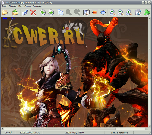Viewport: 152px width, 135px height.
Task: Click the vertical scrollbar up arrow
Action: [149, 18]
